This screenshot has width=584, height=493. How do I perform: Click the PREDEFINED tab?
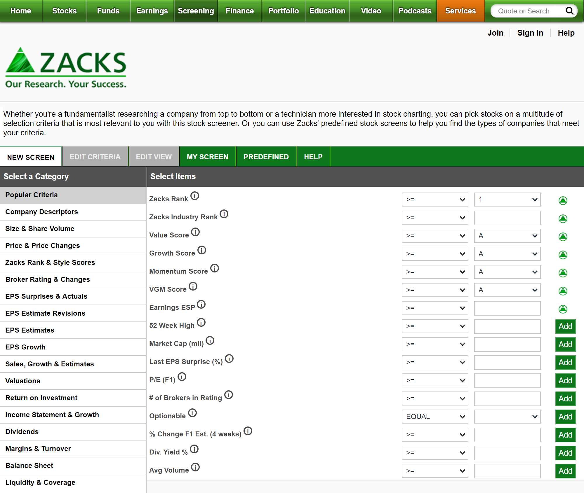pos(266,157)
